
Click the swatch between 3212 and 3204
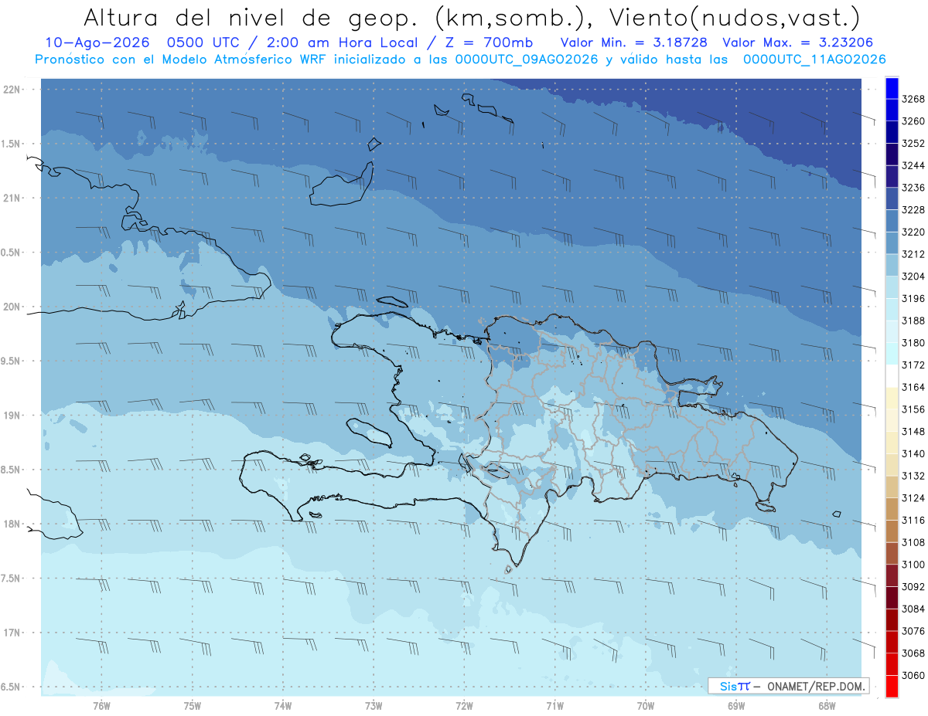[892, 265]
